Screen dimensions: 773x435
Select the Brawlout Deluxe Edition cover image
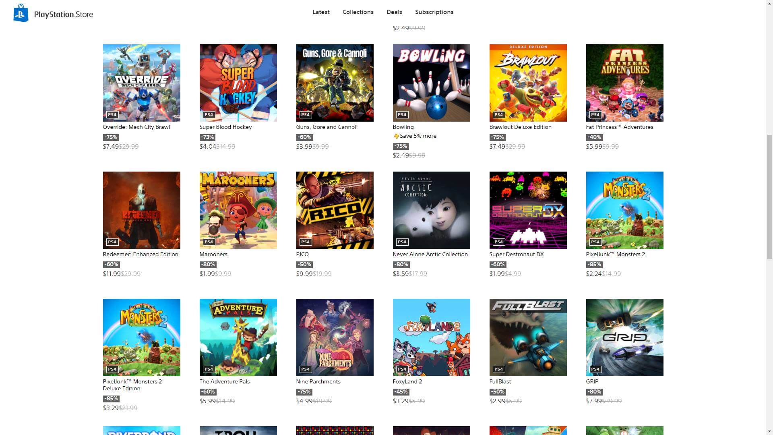(528, 83)
